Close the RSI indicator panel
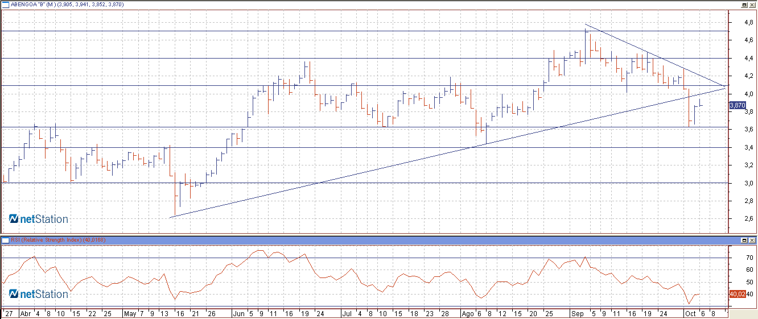This screenshot has height=319, width=758. click(752, 241)
